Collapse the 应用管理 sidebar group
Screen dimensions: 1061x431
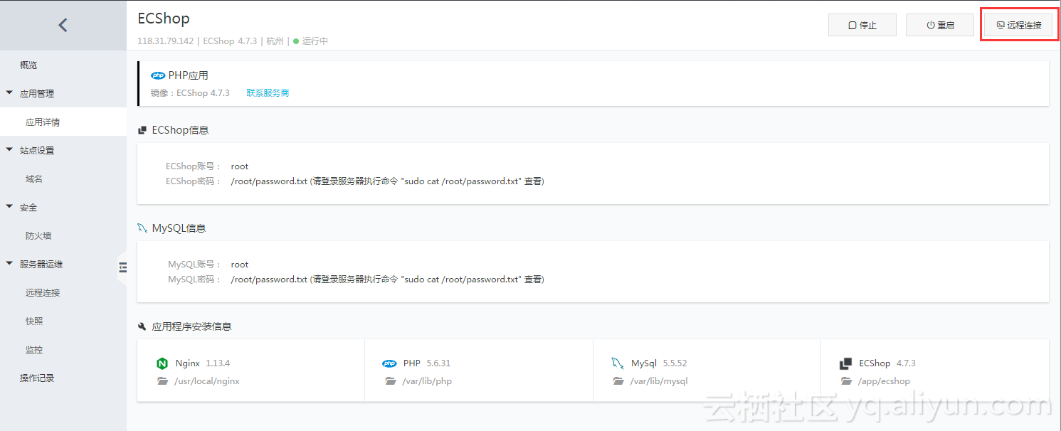click(9, 93)
